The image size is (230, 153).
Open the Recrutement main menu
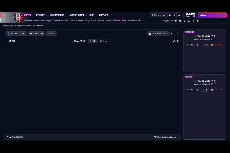coord(57,15)
